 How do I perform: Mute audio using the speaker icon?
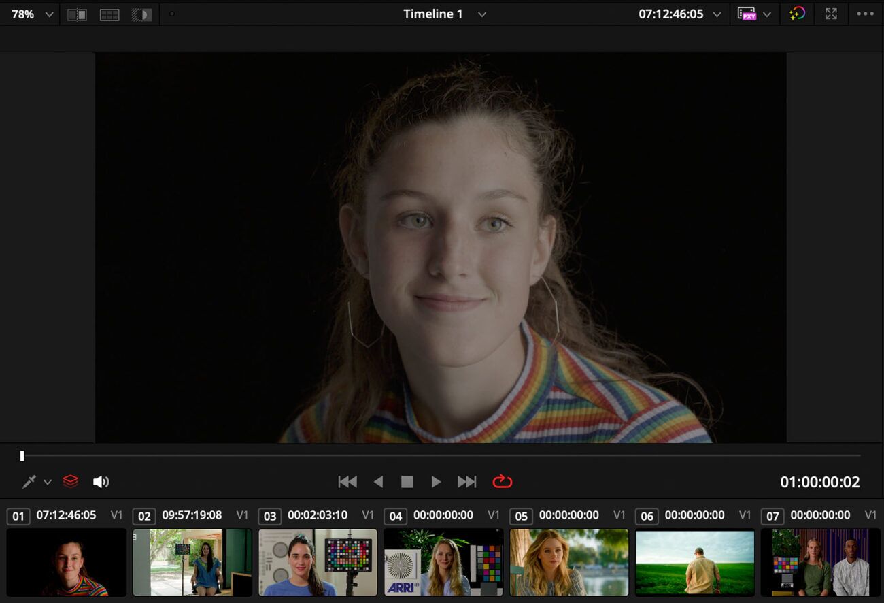[x=101, y=481]
